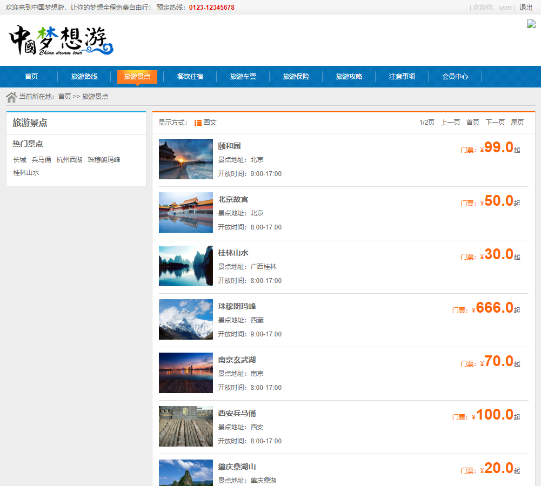Select hot spot 长城
The image size is (541, 486).
click(x=19, y=160)
